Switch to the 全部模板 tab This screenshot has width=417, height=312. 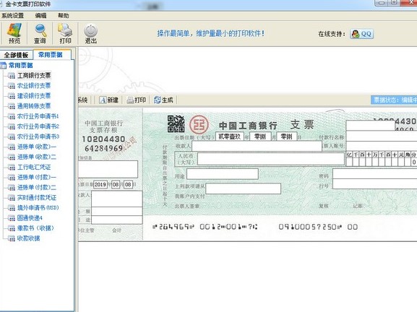(x=16, y=55)
